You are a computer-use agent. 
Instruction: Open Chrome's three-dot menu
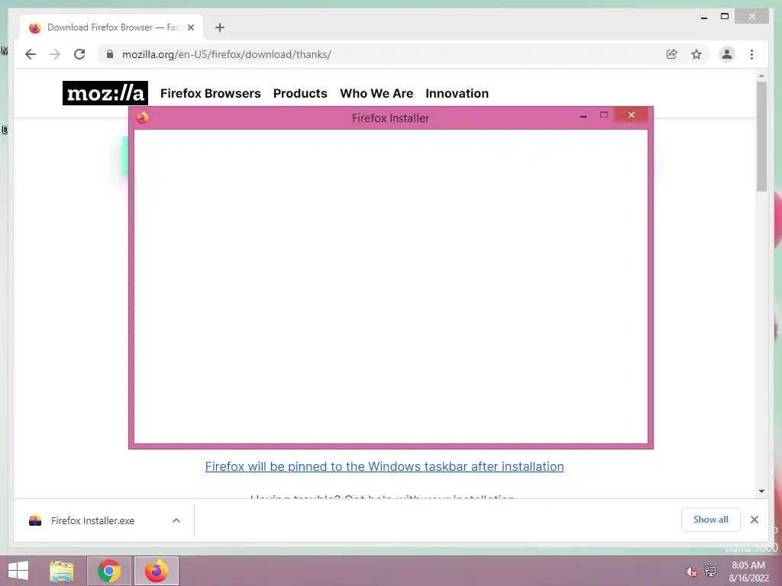click(751, 54)
